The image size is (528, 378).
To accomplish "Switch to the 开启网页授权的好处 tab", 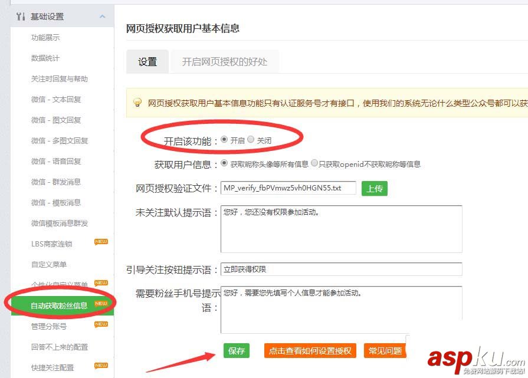I will 224,61.
